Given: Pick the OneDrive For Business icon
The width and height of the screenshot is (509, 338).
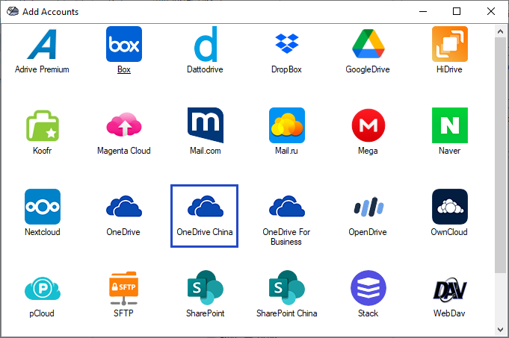Looking at the screenshot, I should tap(287, 206).
